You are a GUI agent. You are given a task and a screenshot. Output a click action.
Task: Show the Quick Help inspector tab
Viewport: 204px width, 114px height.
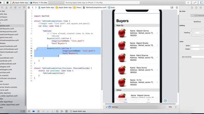(201, 8)
